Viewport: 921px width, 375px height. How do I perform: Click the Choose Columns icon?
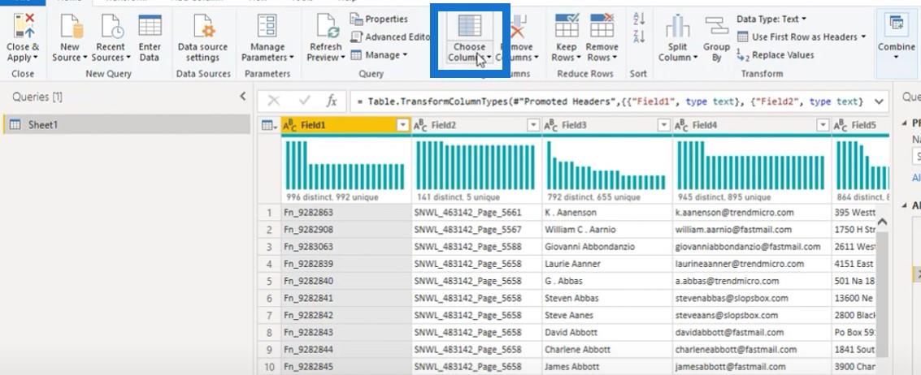click(x=469, y=25)
